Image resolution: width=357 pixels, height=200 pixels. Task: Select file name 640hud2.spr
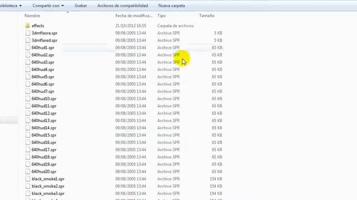[x=43, y=55]
